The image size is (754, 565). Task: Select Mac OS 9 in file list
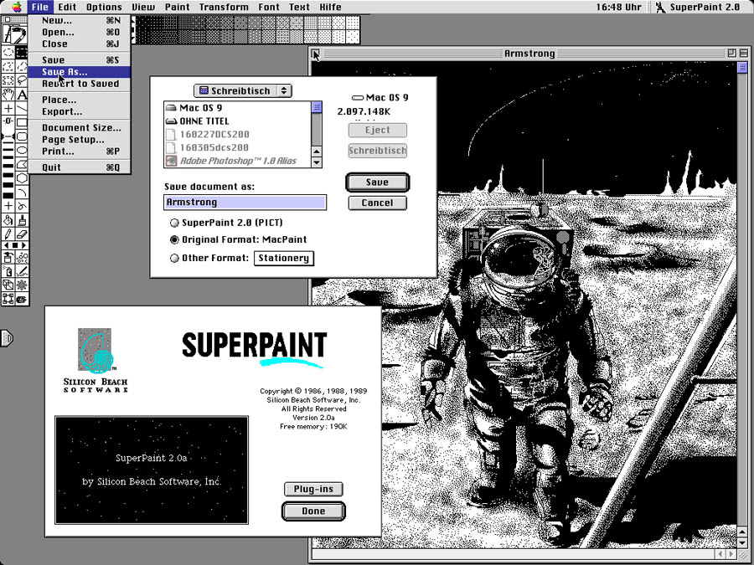coord(238,108)
